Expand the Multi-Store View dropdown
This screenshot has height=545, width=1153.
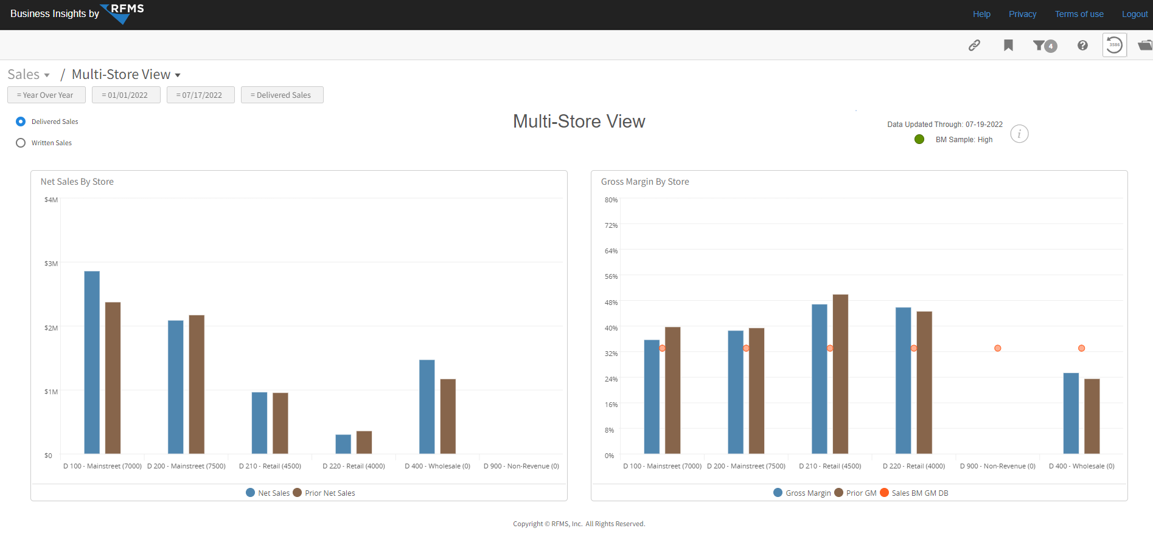click(x=126, y=75)
